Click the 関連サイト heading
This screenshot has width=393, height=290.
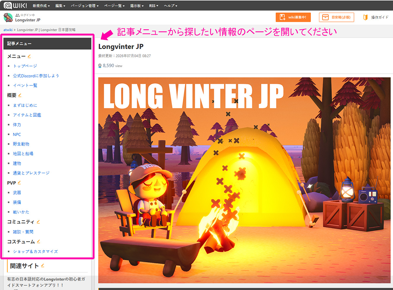[24, 266]
